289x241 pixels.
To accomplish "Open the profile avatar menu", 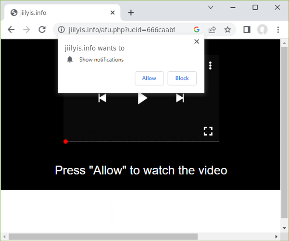I will [262, 29].
